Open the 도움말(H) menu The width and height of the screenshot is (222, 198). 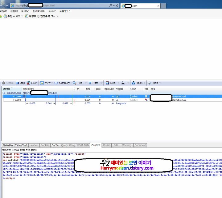click(x=64, y=11)
